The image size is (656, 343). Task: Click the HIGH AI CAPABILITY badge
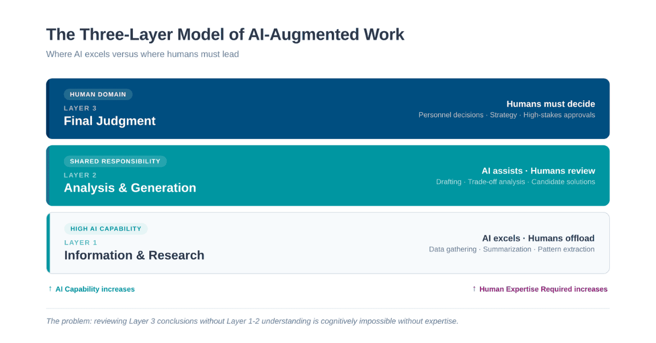pos(106,229)
